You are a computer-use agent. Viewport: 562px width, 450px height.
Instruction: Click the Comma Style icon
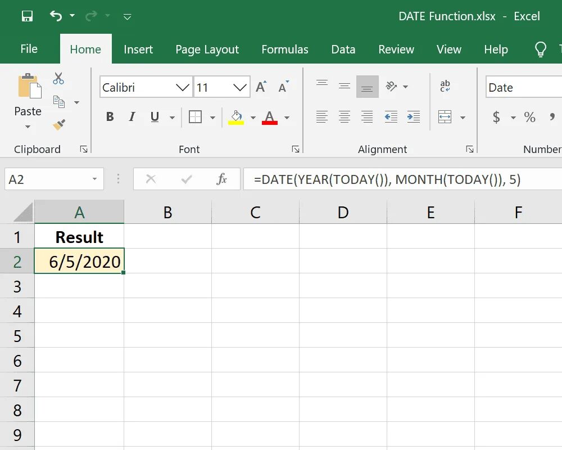[x=552, y=117]
